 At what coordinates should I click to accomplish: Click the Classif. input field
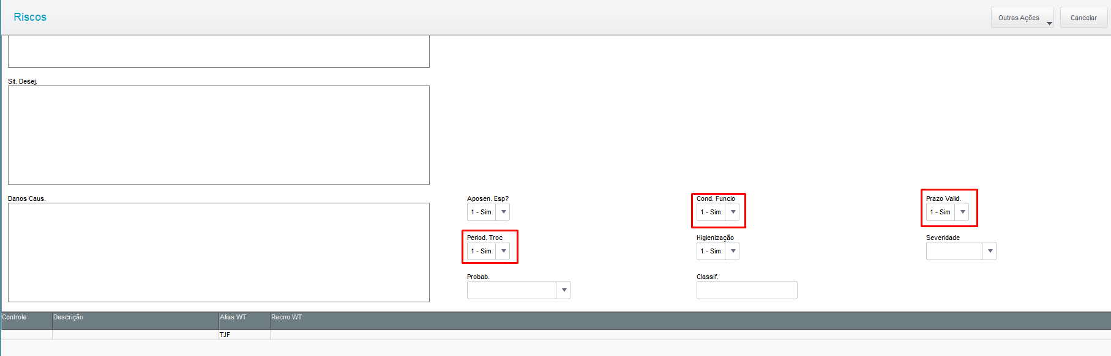click(746, 290)
